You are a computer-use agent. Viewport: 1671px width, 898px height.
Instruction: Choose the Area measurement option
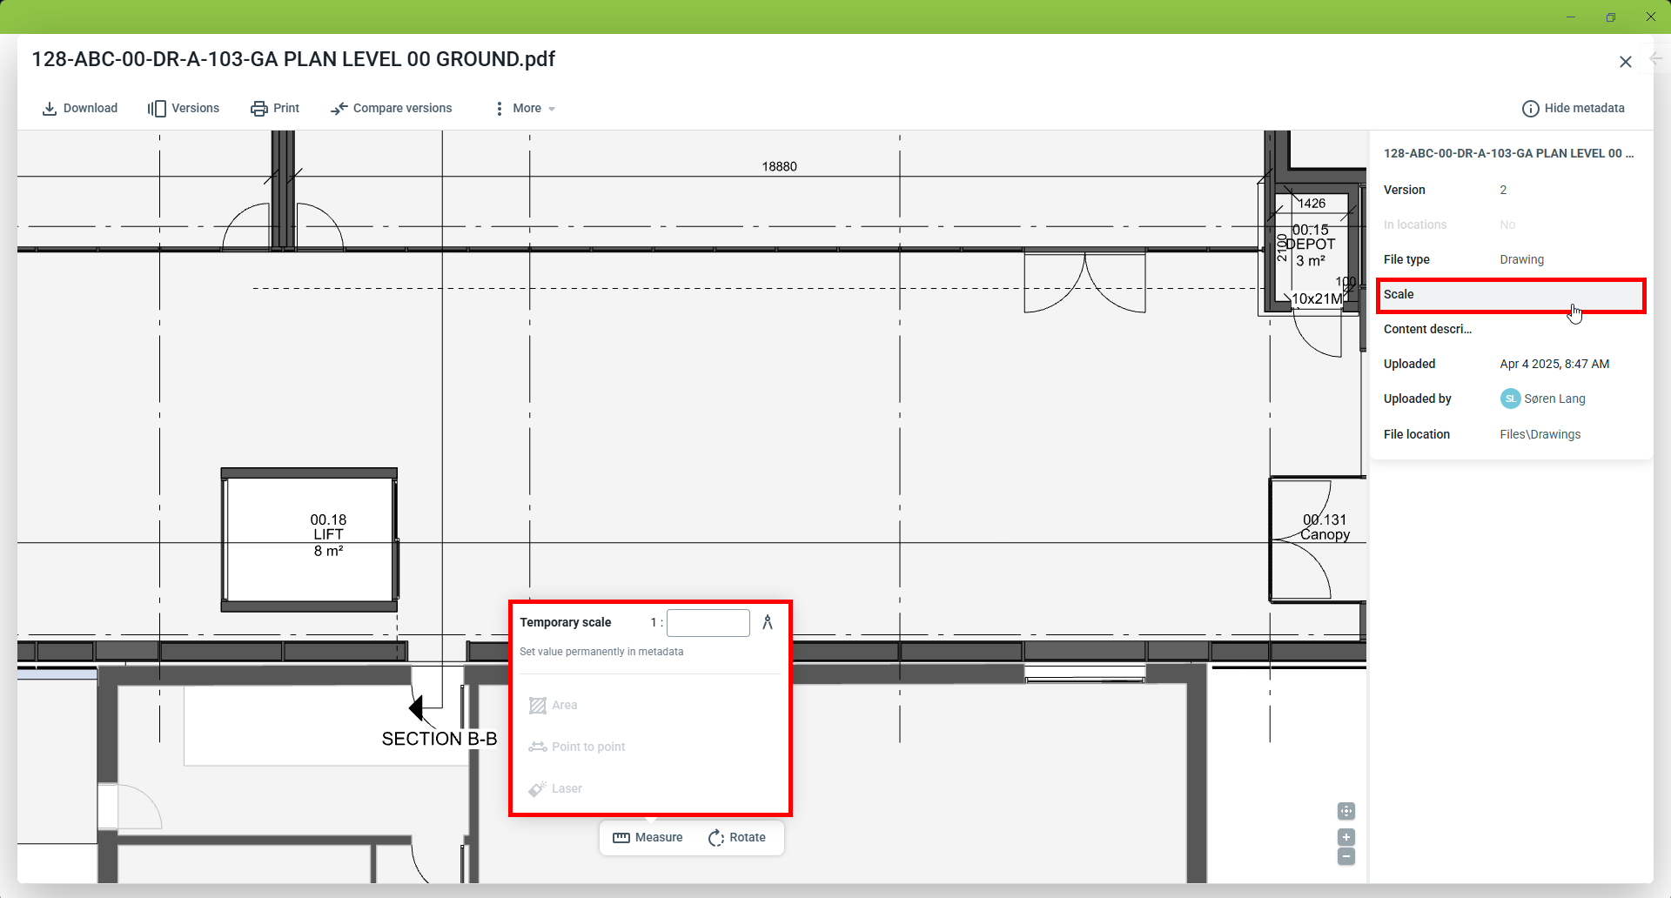[x=554, y=706]
